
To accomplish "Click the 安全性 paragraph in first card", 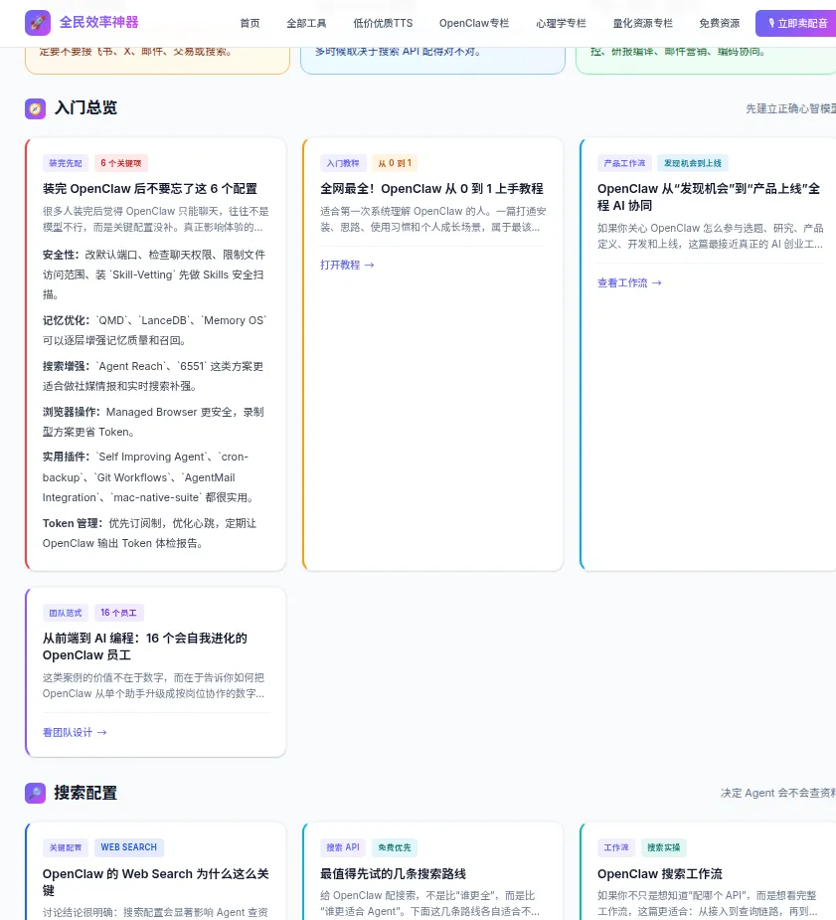I will click(x=155, y=275).
